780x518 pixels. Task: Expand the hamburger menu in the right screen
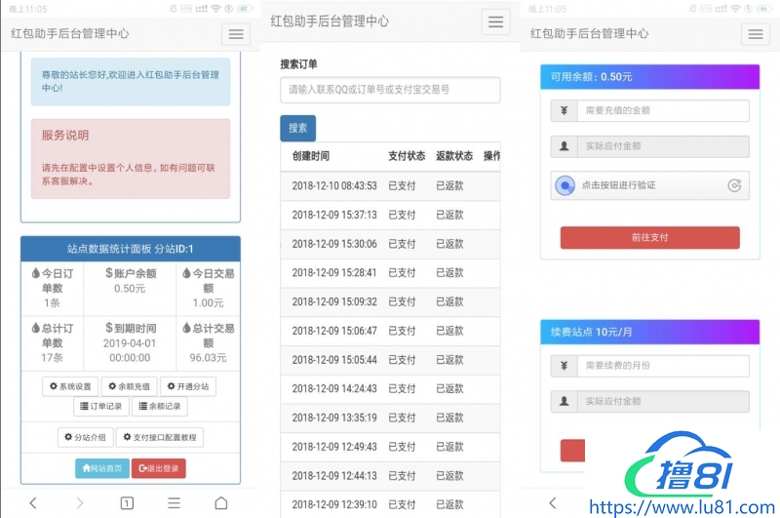(x=755, y=34)
